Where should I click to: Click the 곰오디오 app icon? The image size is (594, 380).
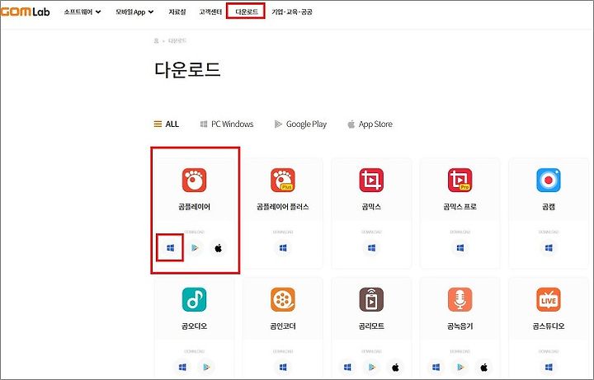coord(195,299)
